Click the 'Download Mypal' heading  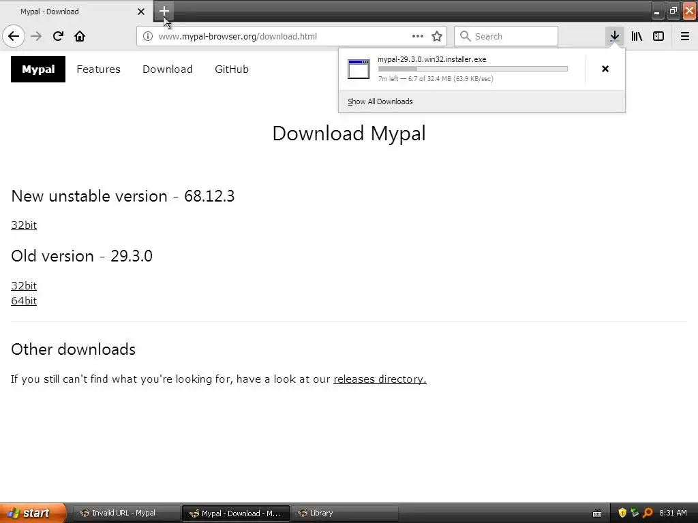click(349, 133)
